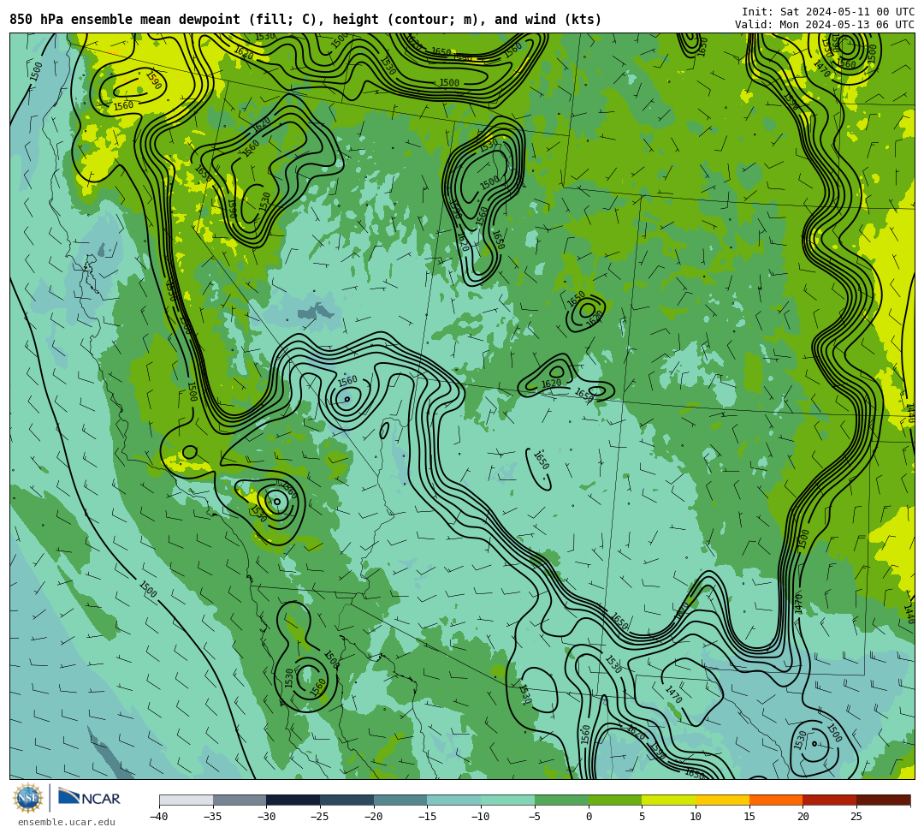The image size is (924, 833).
Task: Click the -40 to -35 light gray colorbar swatch
Action: [187, 800]
